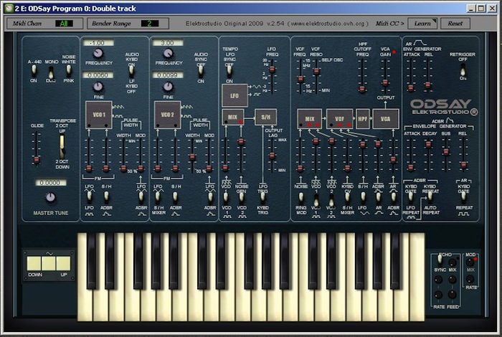The height and width of the screenshot is (337, 502).
Task: Click the Mod Rate knob
Action: (470, 279)
